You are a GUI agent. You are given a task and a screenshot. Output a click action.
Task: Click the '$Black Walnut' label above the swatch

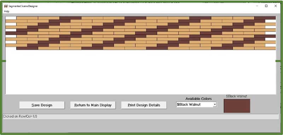(x=236, y=96)
